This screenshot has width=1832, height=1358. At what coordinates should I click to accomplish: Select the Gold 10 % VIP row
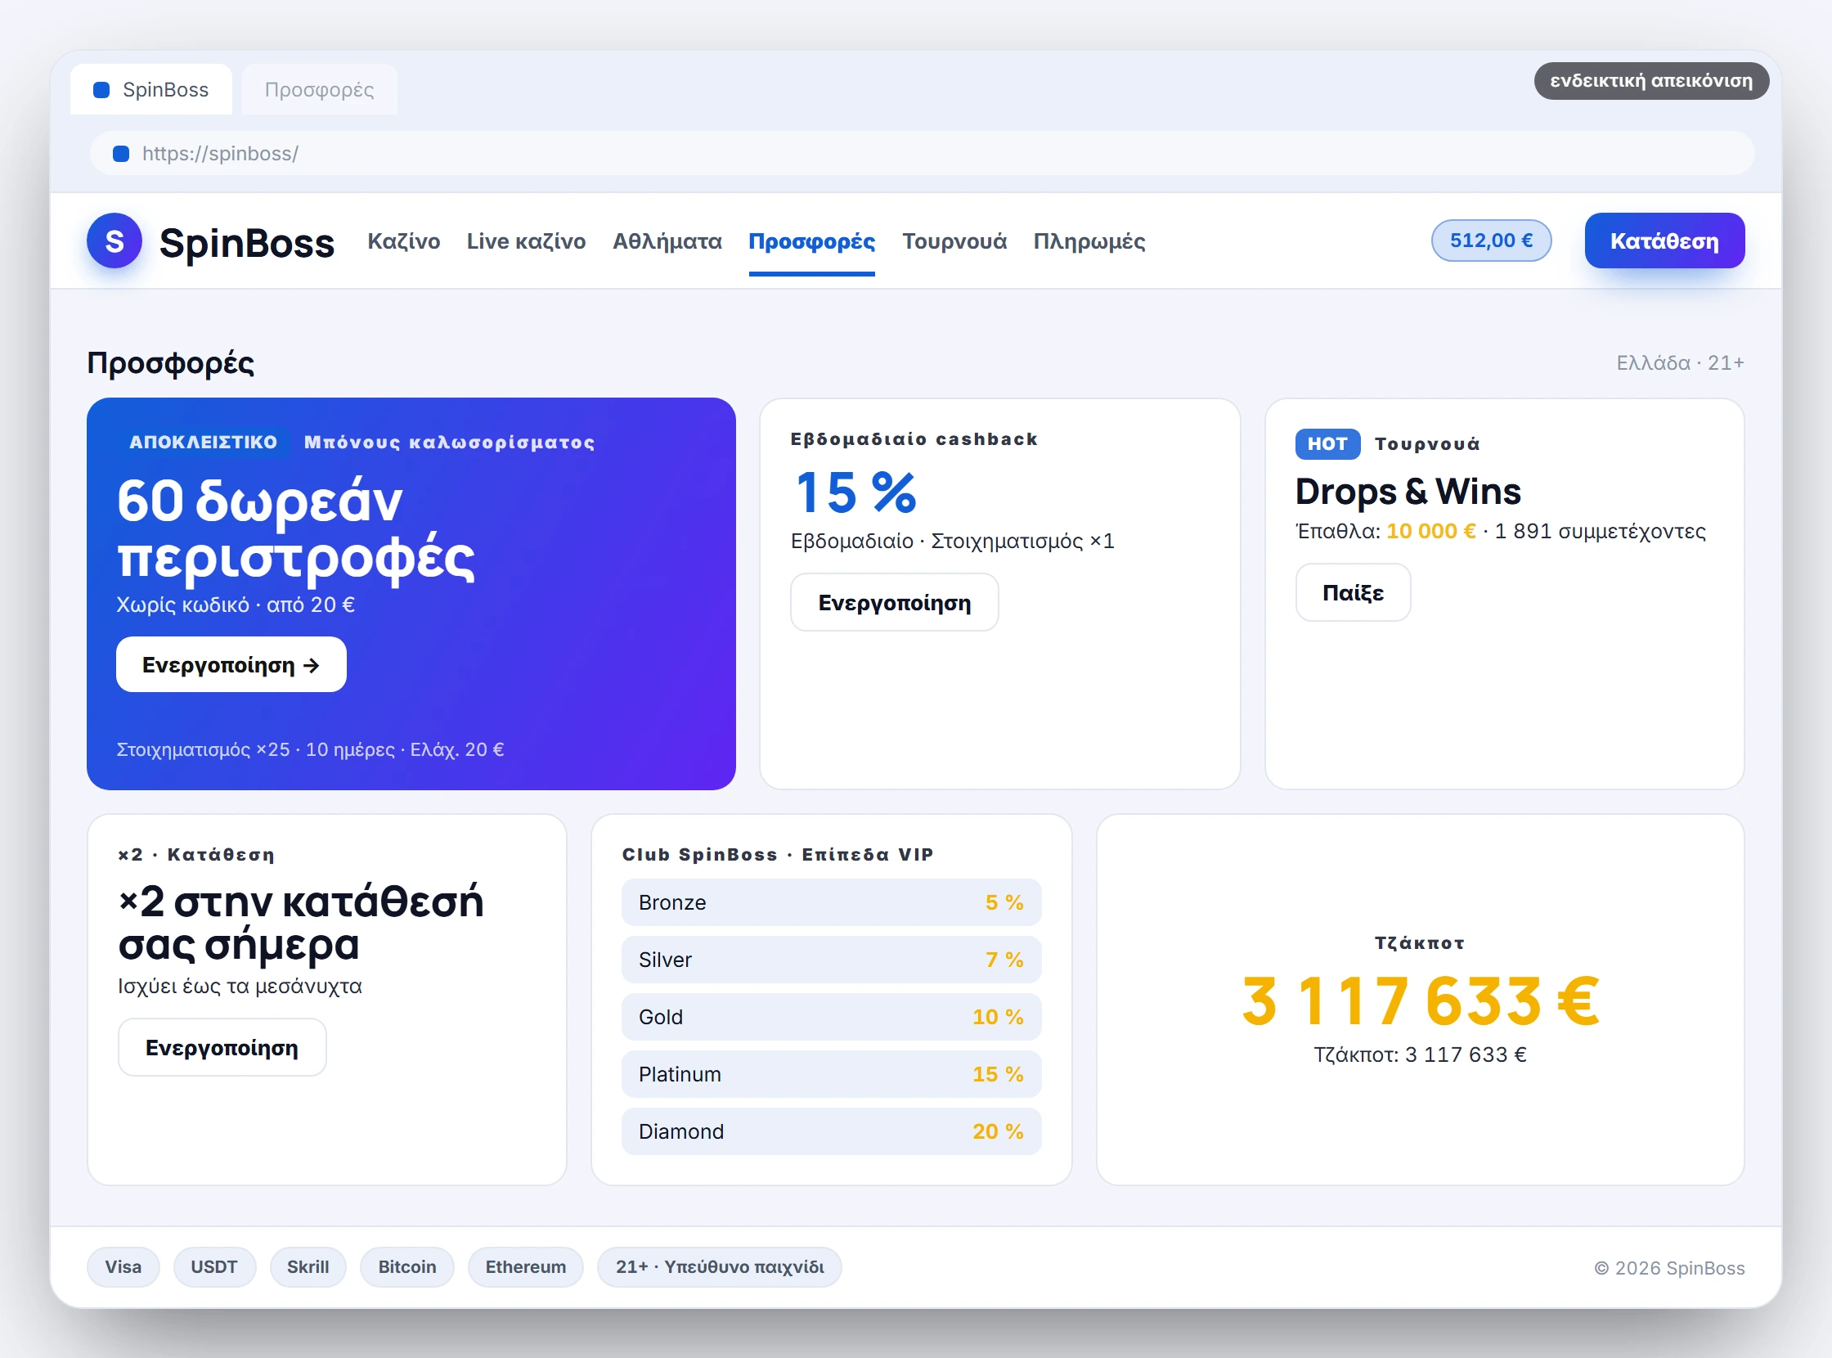[x=831, y=1017]
